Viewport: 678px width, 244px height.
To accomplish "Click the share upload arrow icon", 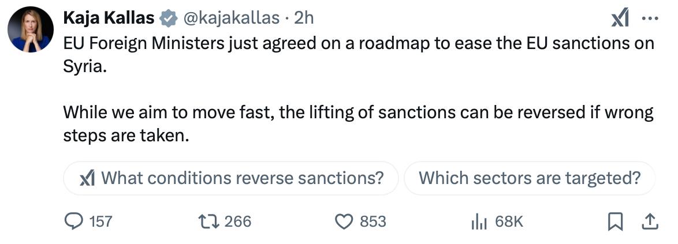I will [x=649, y=221].
